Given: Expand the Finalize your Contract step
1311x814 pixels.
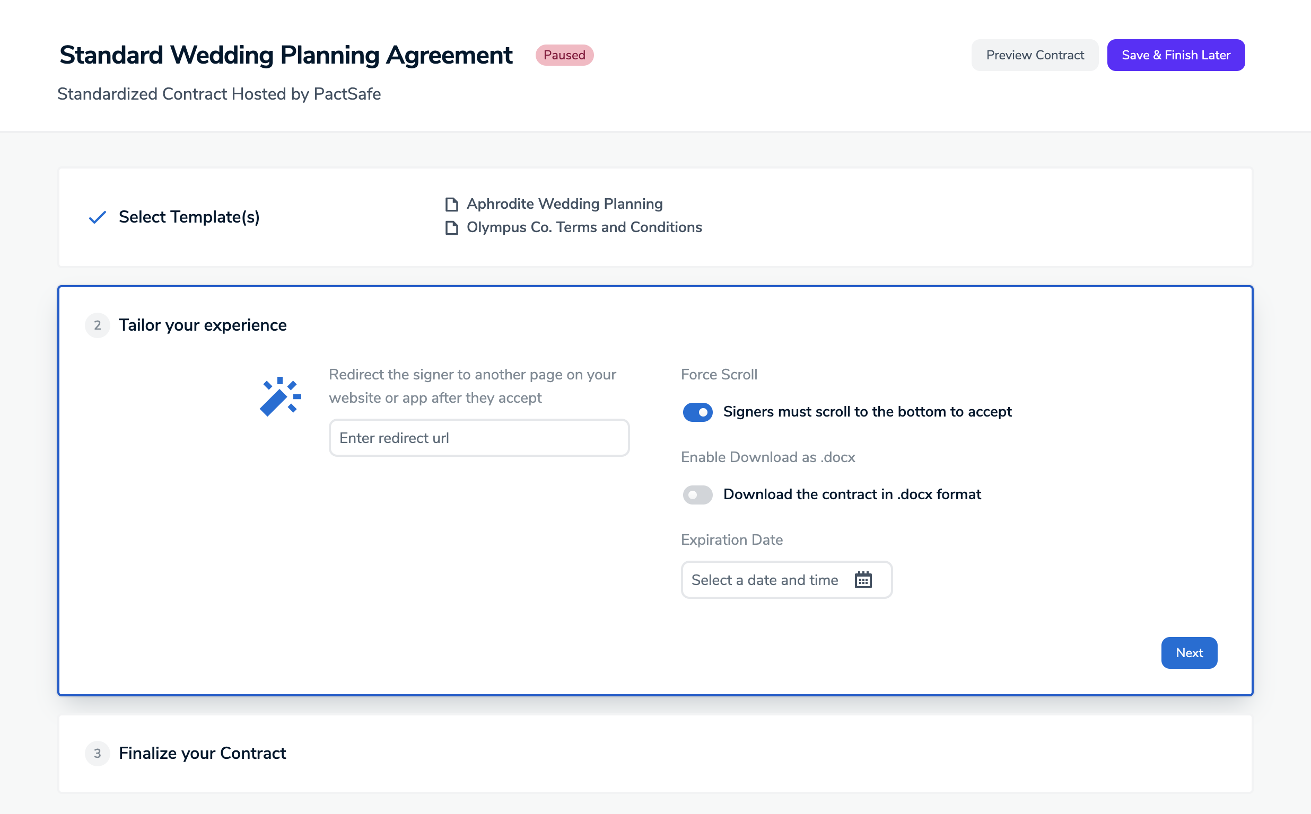Looking at the screenshot, I should [x=655, y=753].
